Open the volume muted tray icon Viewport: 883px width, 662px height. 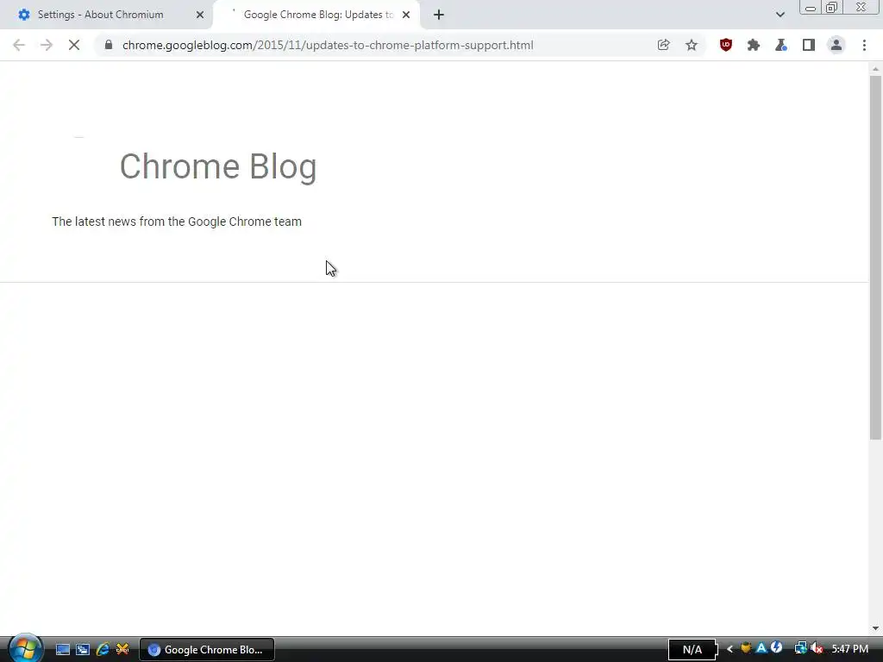click(817, 649)
